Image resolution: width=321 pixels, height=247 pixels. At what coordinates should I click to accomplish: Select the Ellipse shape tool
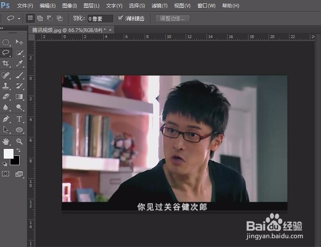click(19, 130)
